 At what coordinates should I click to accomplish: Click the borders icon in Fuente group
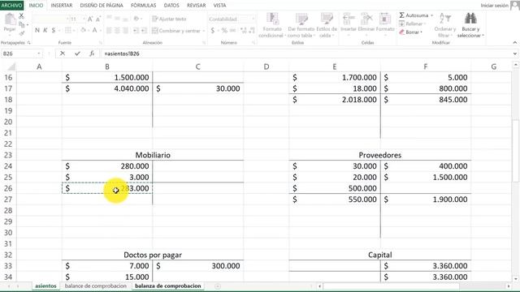tap(68, 31)
